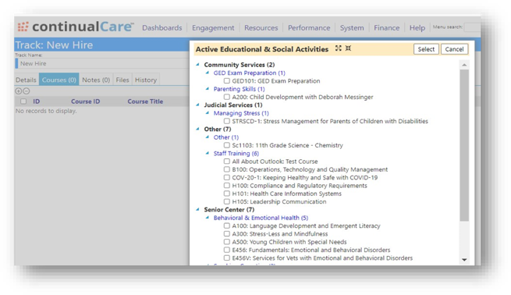Check A100: Language Development and Emergent Literacy
This screenshot has width=511, height=295.
coord(227,226)
